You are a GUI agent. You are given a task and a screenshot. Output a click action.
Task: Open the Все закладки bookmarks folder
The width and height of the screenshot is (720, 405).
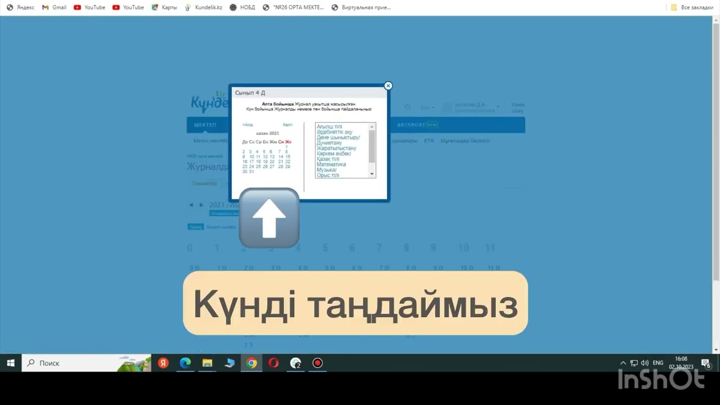[692, 7]
